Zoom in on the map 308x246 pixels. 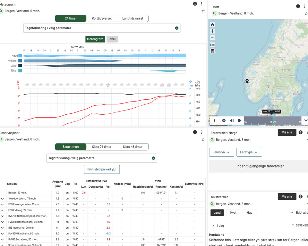coord(212,31)
